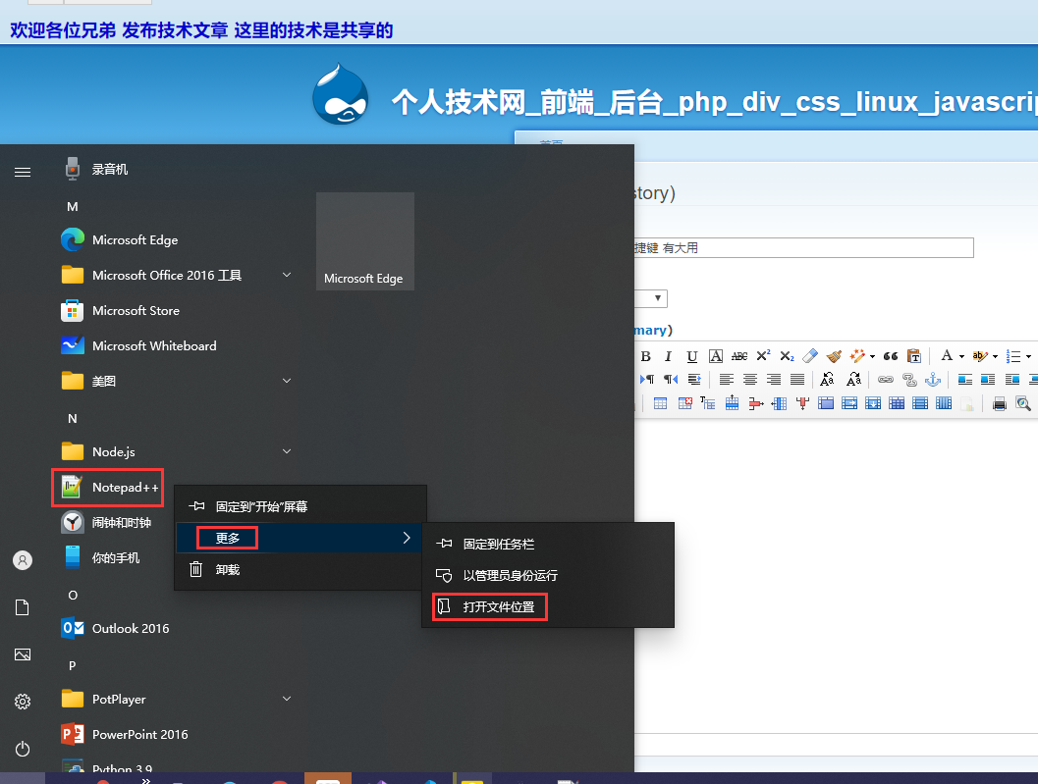Open the Start menu hamburger navigation
The height and width of the screenshot is (784, 1038).
point(23,172)
